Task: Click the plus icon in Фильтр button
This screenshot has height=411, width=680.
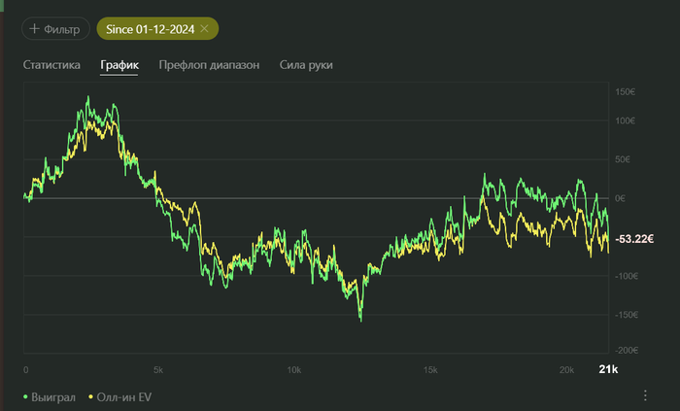Action: tap(34, 28)
